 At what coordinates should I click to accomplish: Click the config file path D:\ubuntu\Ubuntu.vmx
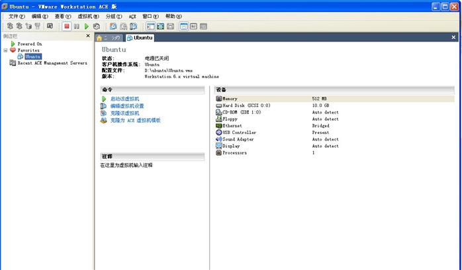pos(169,71)
